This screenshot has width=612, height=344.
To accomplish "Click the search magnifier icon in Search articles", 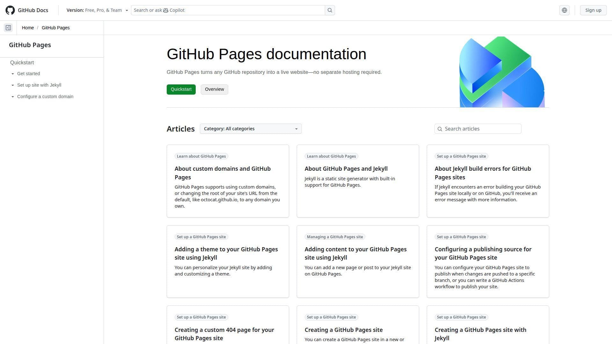I will 440,129.
